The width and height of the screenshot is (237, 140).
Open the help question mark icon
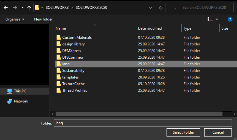coord(230,19)
